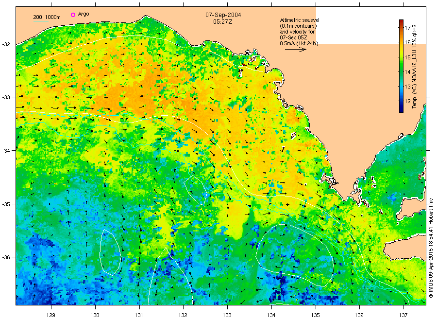
Task: Click the velocity scale reference arrow
Action: [x=296, y=50]
